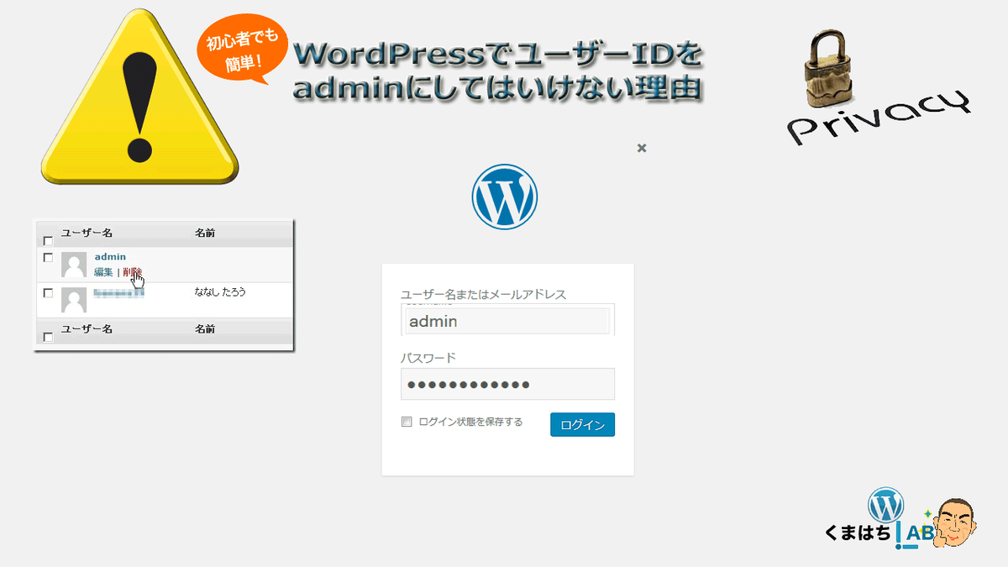Focus the username field containing admin

[507, 321]
